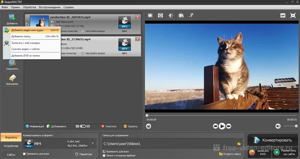
Task: Open the format dropdown for production ID_3693815.mp4
Action: tap(124, 23)
